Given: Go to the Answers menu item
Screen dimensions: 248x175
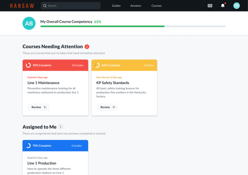Looking at the screenshot, I should tap(136, 6).
